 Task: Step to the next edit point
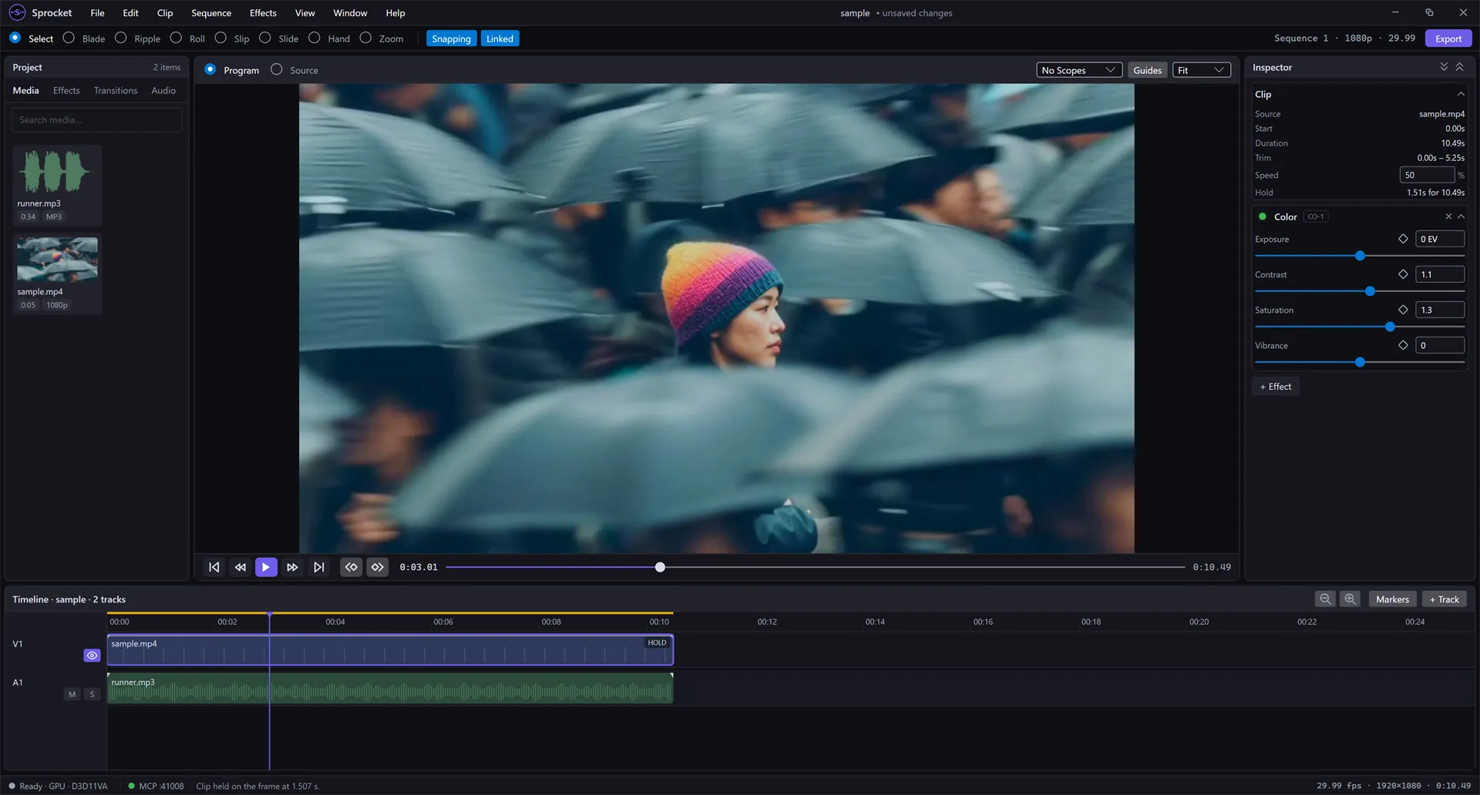(x=378, y=567)
